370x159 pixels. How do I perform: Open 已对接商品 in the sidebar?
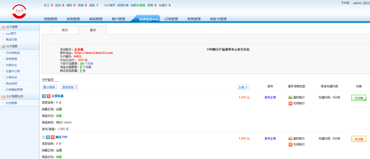click(x=13, y=53)
